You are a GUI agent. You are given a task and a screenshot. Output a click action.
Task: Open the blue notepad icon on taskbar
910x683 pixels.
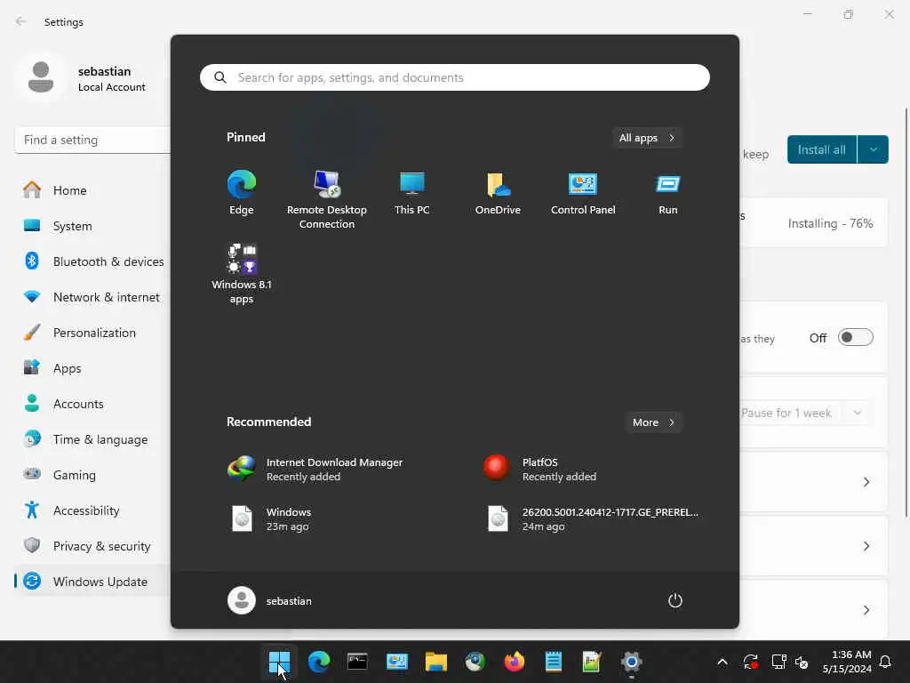click(553, 662)
